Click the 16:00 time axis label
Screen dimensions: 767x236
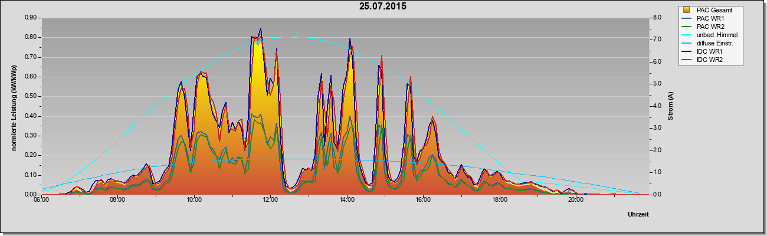coord(424,200)
